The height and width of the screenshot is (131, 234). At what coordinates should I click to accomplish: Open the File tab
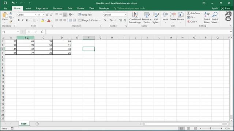click(6, 8)
